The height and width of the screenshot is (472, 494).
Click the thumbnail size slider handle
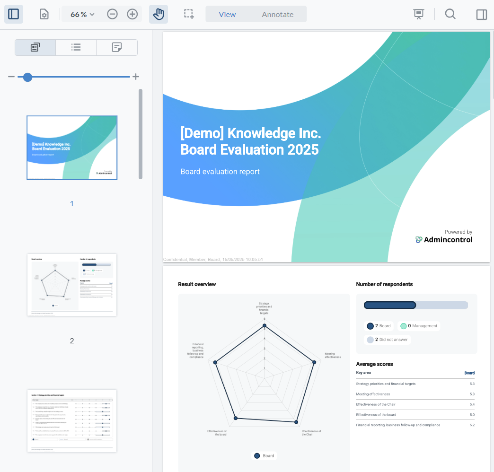tap(28, 77)
